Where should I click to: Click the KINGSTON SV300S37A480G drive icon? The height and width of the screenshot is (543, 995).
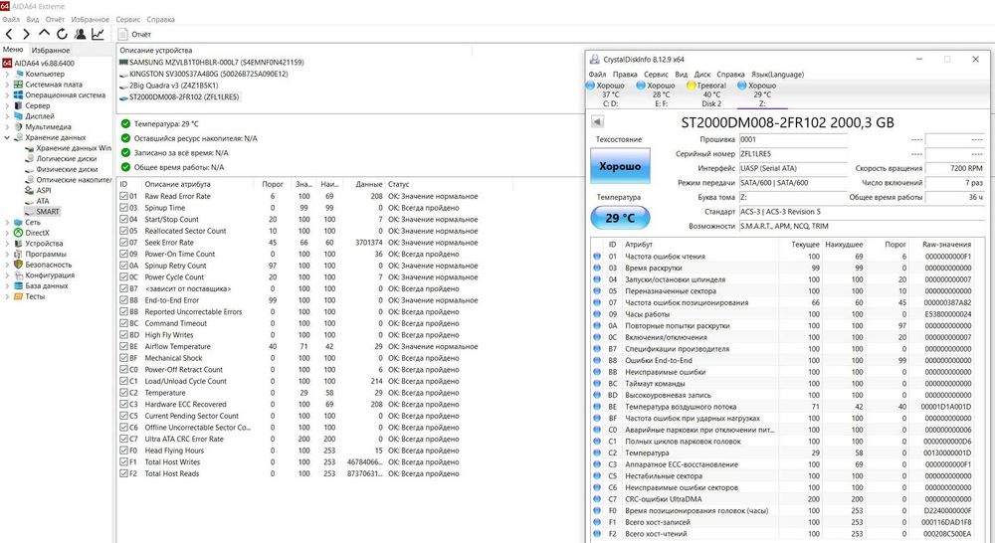tap(123, 75)
